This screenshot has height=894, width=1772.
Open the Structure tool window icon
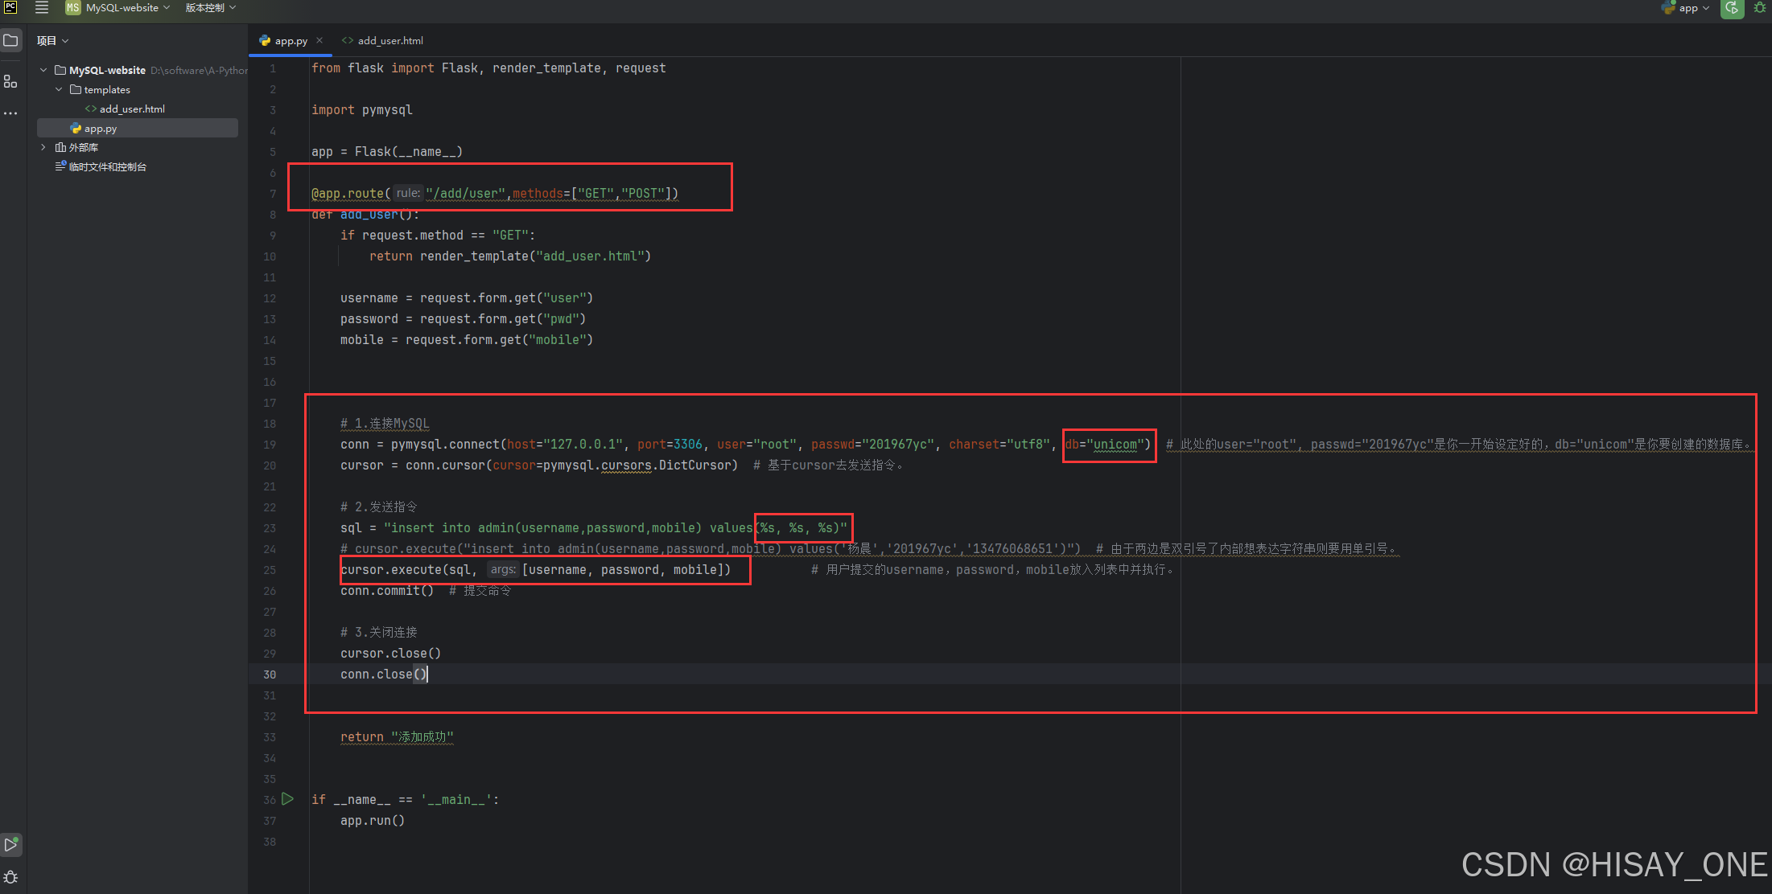pyautogui.click(x=10, y=81)
